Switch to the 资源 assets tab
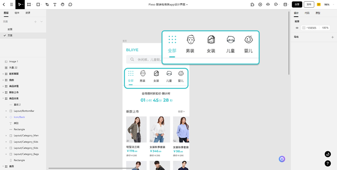The image size is (337, 170). click(x=28, y=13)
